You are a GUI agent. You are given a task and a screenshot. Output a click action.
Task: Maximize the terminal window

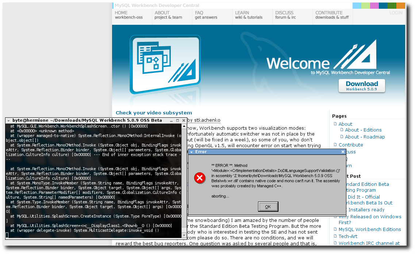point(178,121)
